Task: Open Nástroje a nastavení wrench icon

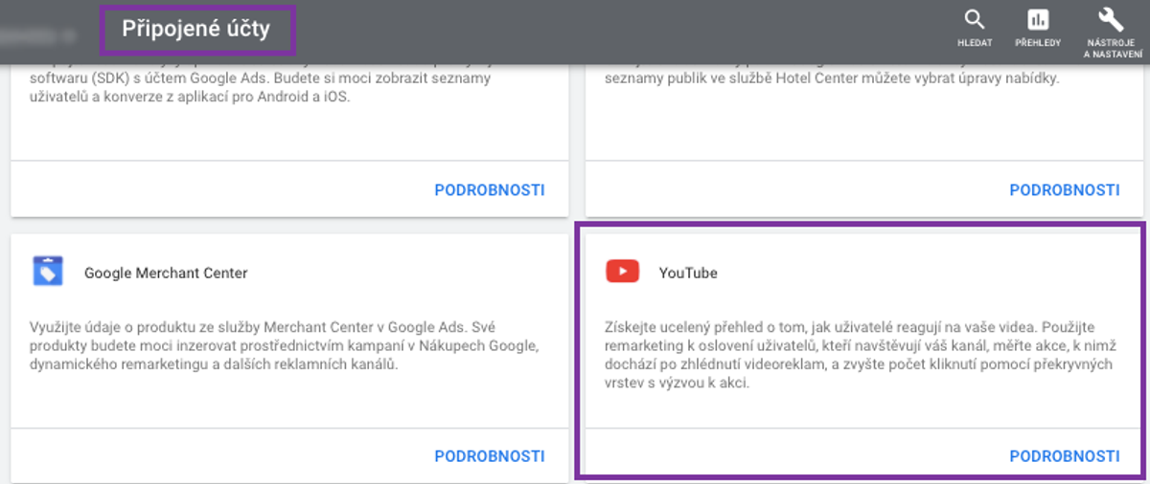Action: 1110,20
